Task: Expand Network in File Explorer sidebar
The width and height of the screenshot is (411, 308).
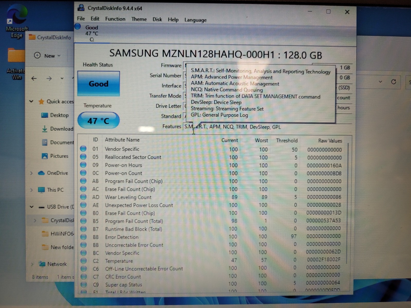Action: click(32, 264)
